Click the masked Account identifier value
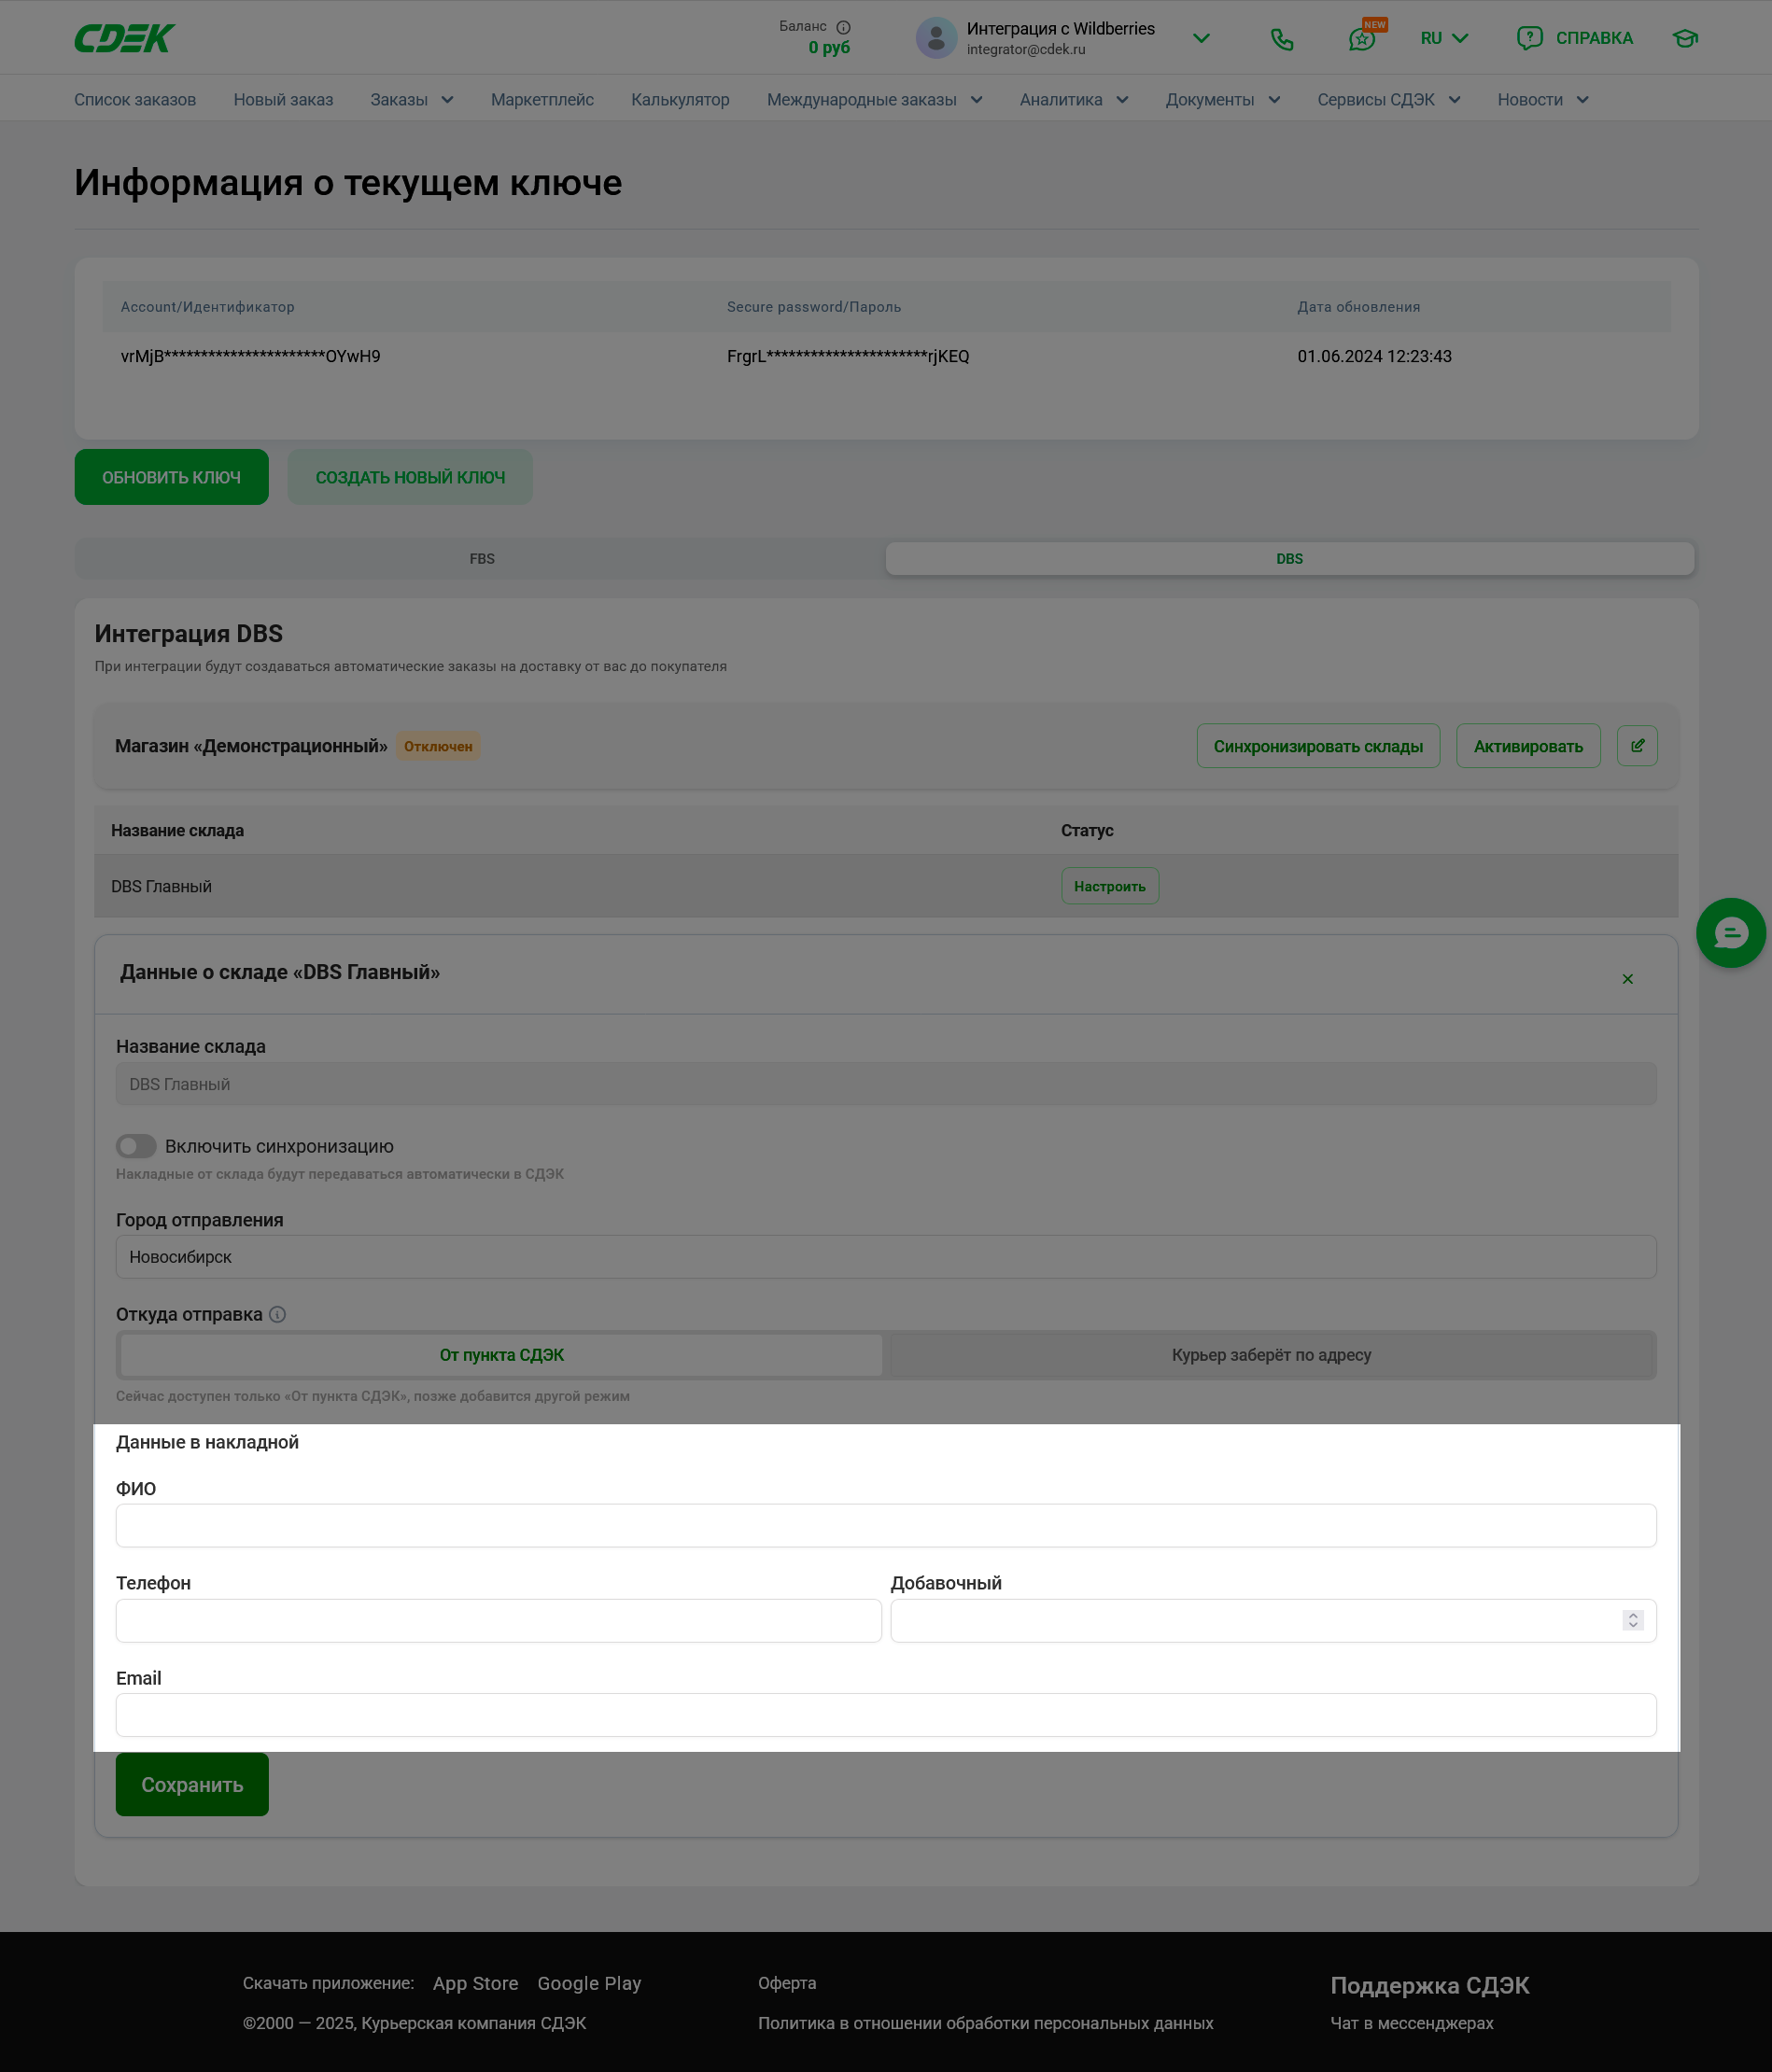Image resolution: width=1772 pixels, height=2072 pixels. (250, 356)
